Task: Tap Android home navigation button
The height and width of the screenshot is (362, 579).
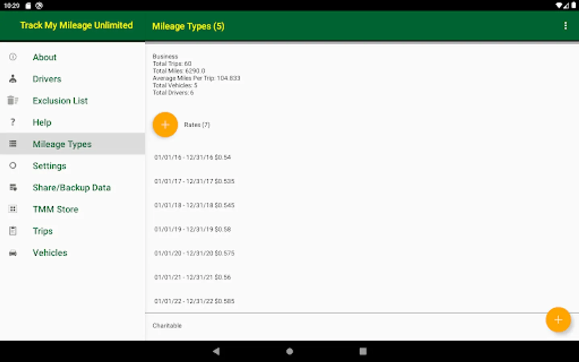Action: click(289, 351)
